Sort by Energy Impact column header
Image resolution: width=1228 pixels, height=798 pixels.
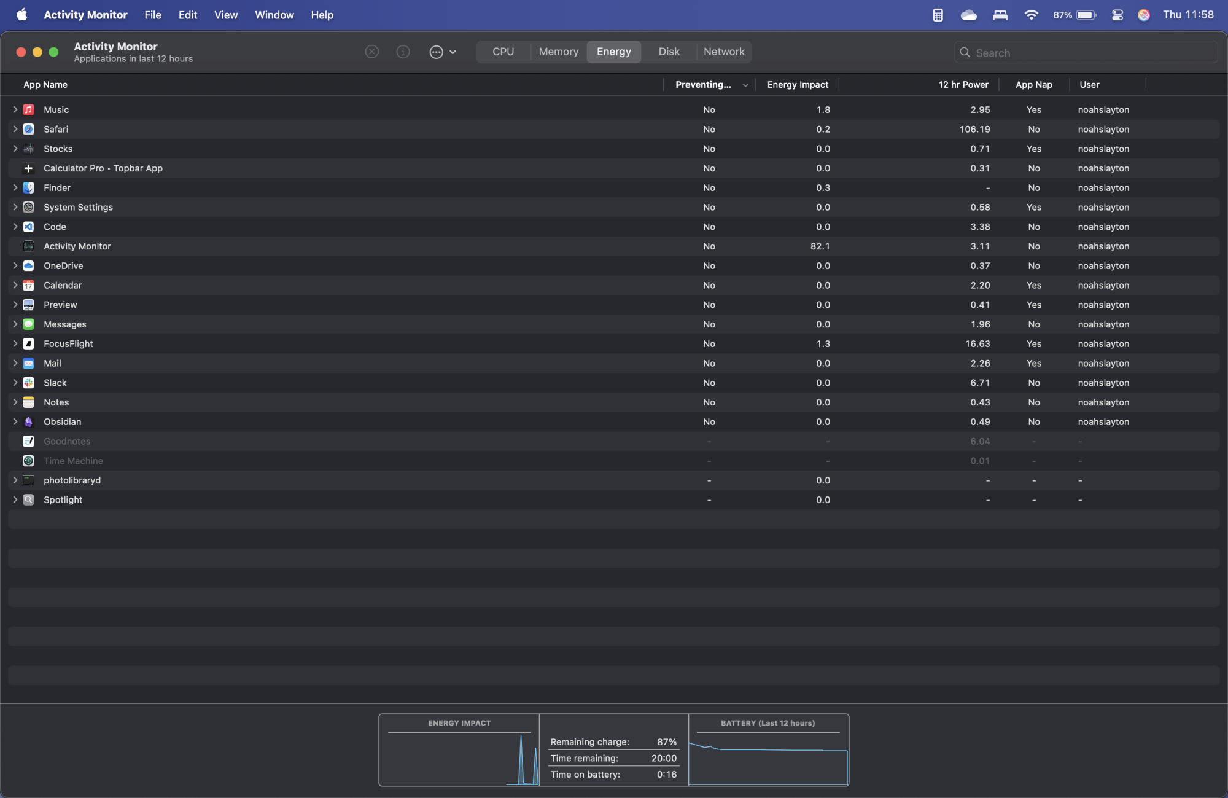coord(797,85)
